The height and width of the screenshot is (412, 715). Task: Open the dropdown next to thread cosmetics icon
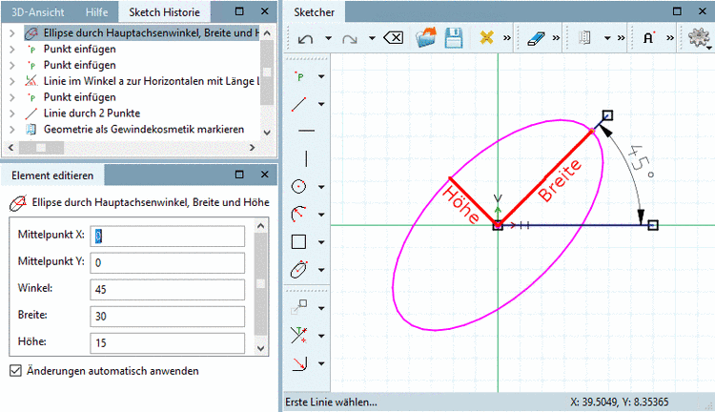tap(607, 38)
